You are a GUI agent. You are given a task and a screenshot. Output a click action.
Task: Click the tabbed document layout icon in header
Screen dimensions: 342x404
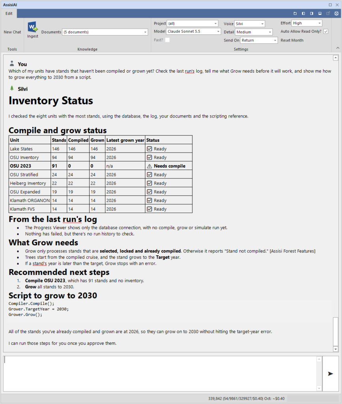(x=295, y=13)
